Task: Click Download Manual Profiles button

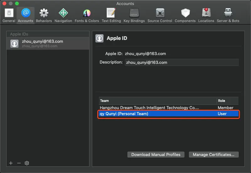Action: click(156, 154)
